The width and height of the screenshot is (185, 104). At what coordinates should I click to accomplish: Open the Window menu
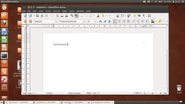click(x=80, y=11)
